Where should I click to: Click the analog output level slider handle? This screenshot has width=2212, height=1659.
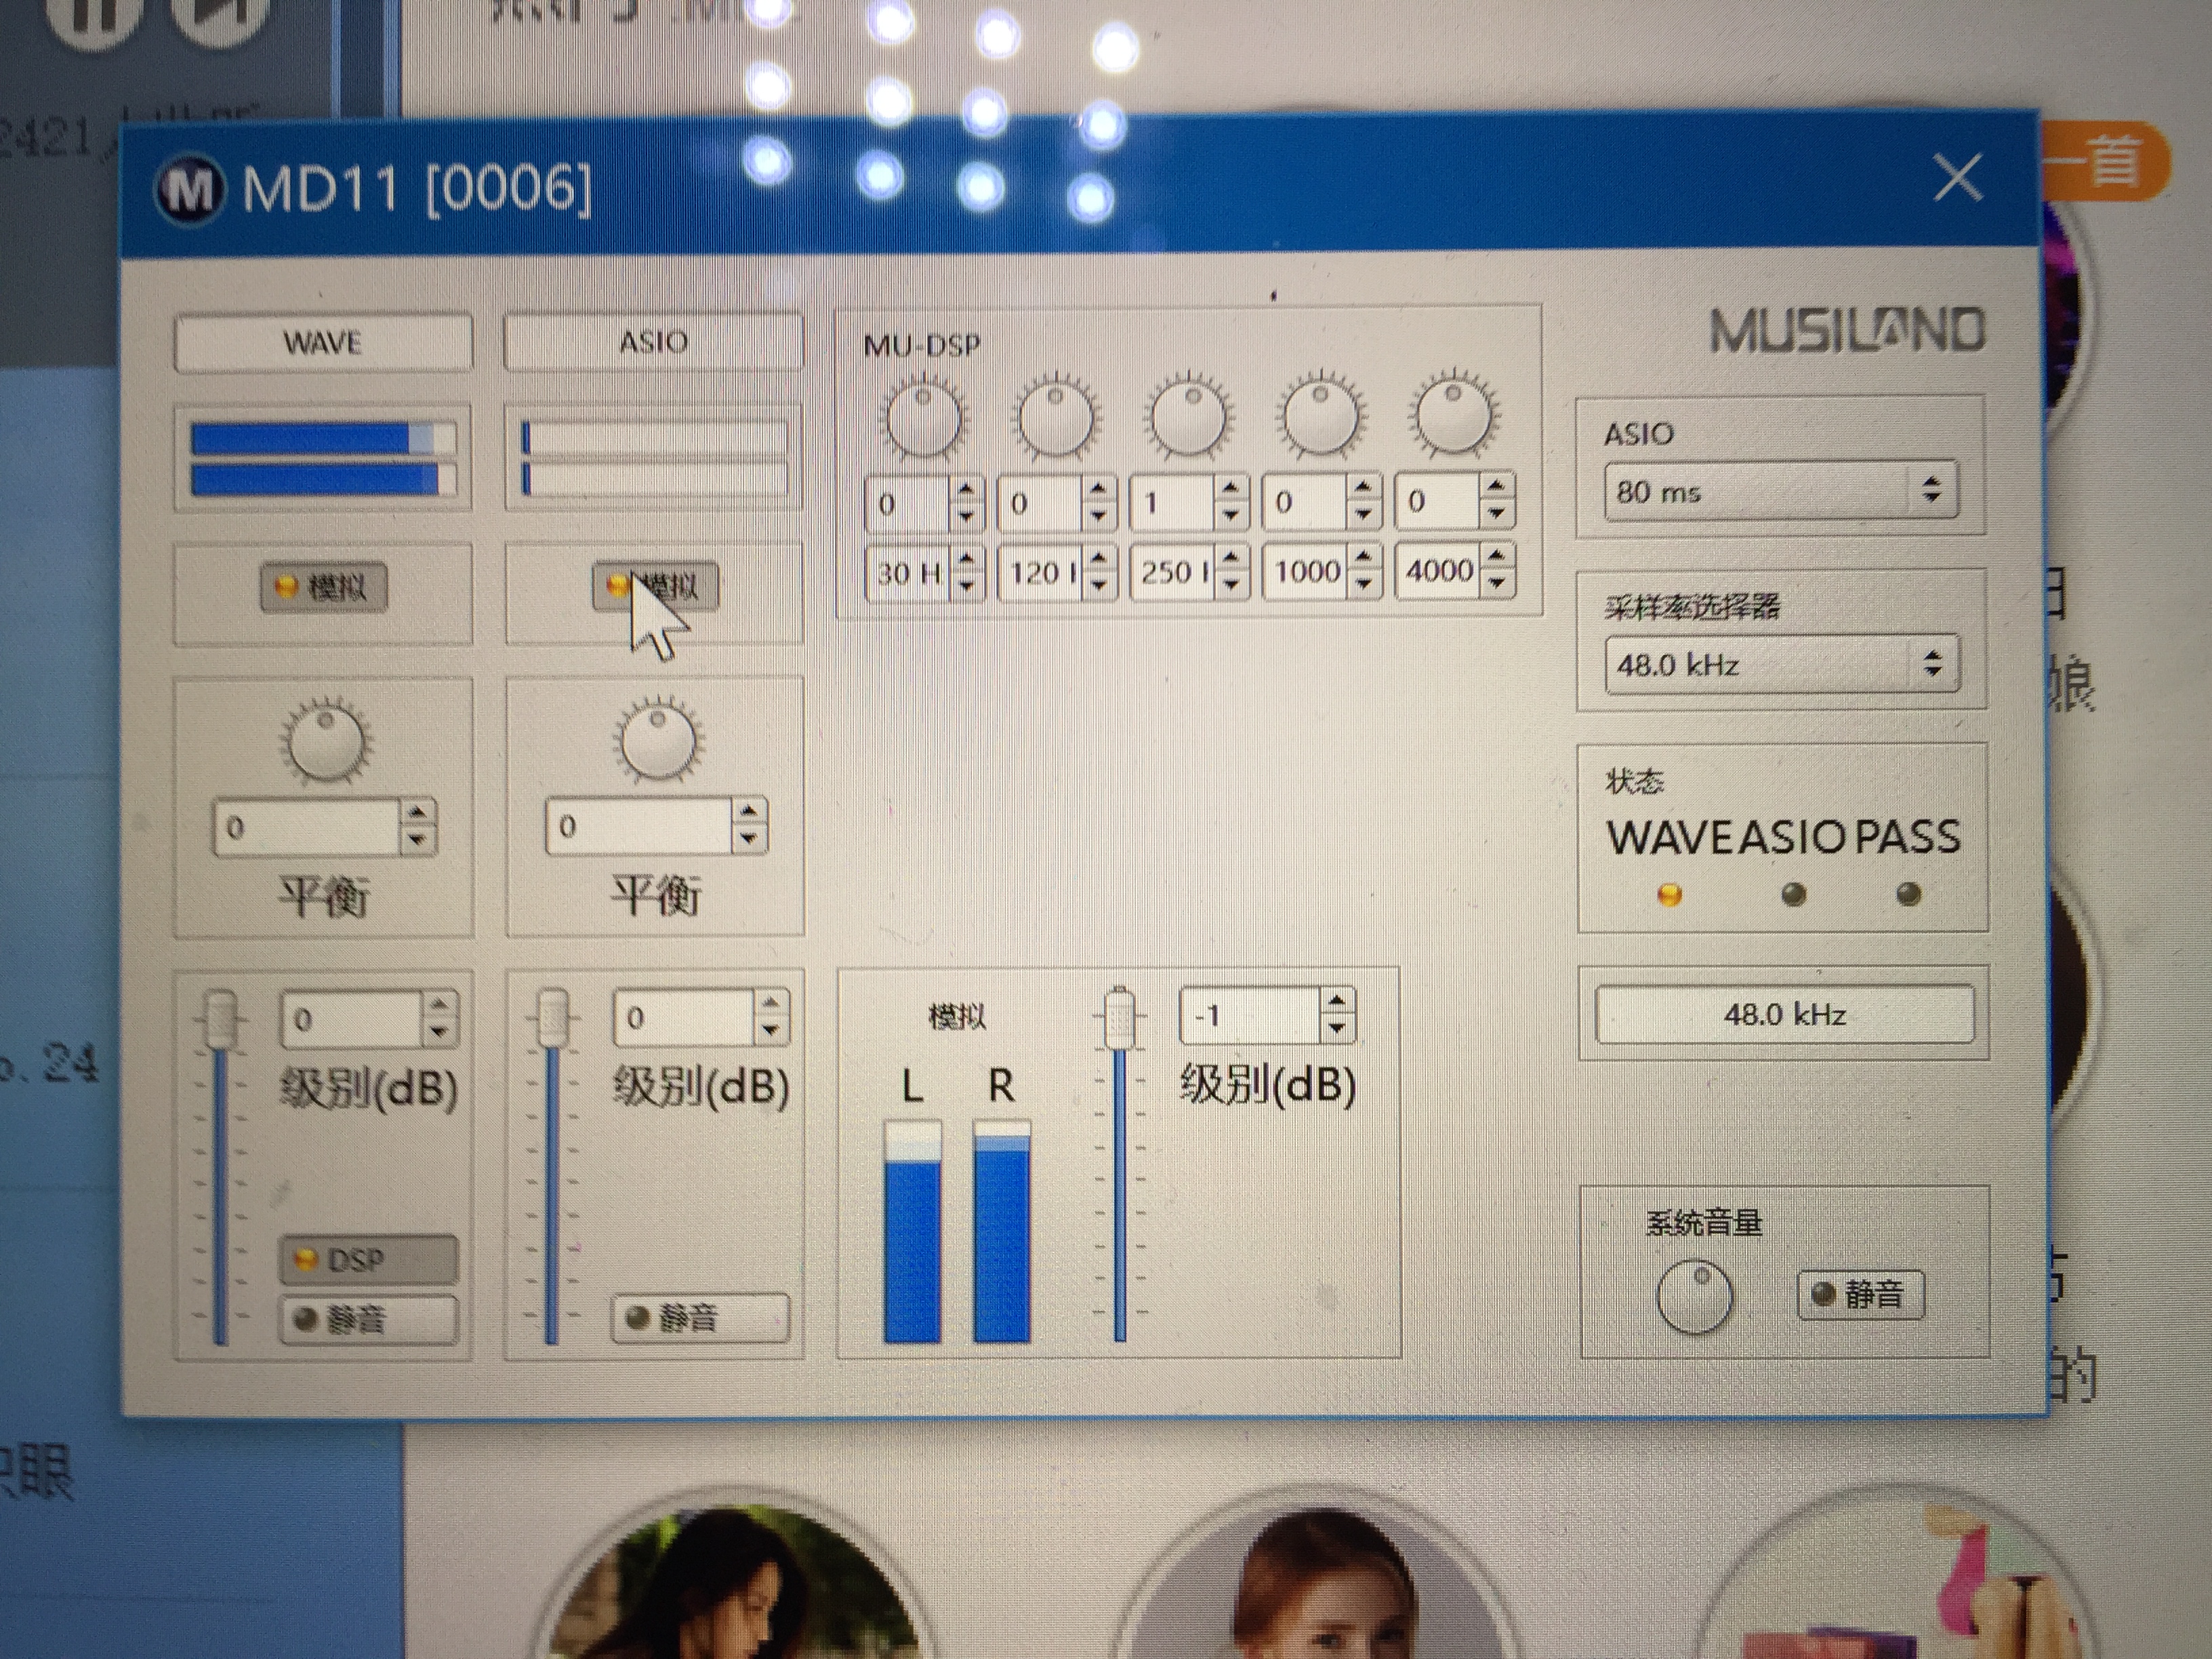pyautogui.click(x=1120, y=1018)
